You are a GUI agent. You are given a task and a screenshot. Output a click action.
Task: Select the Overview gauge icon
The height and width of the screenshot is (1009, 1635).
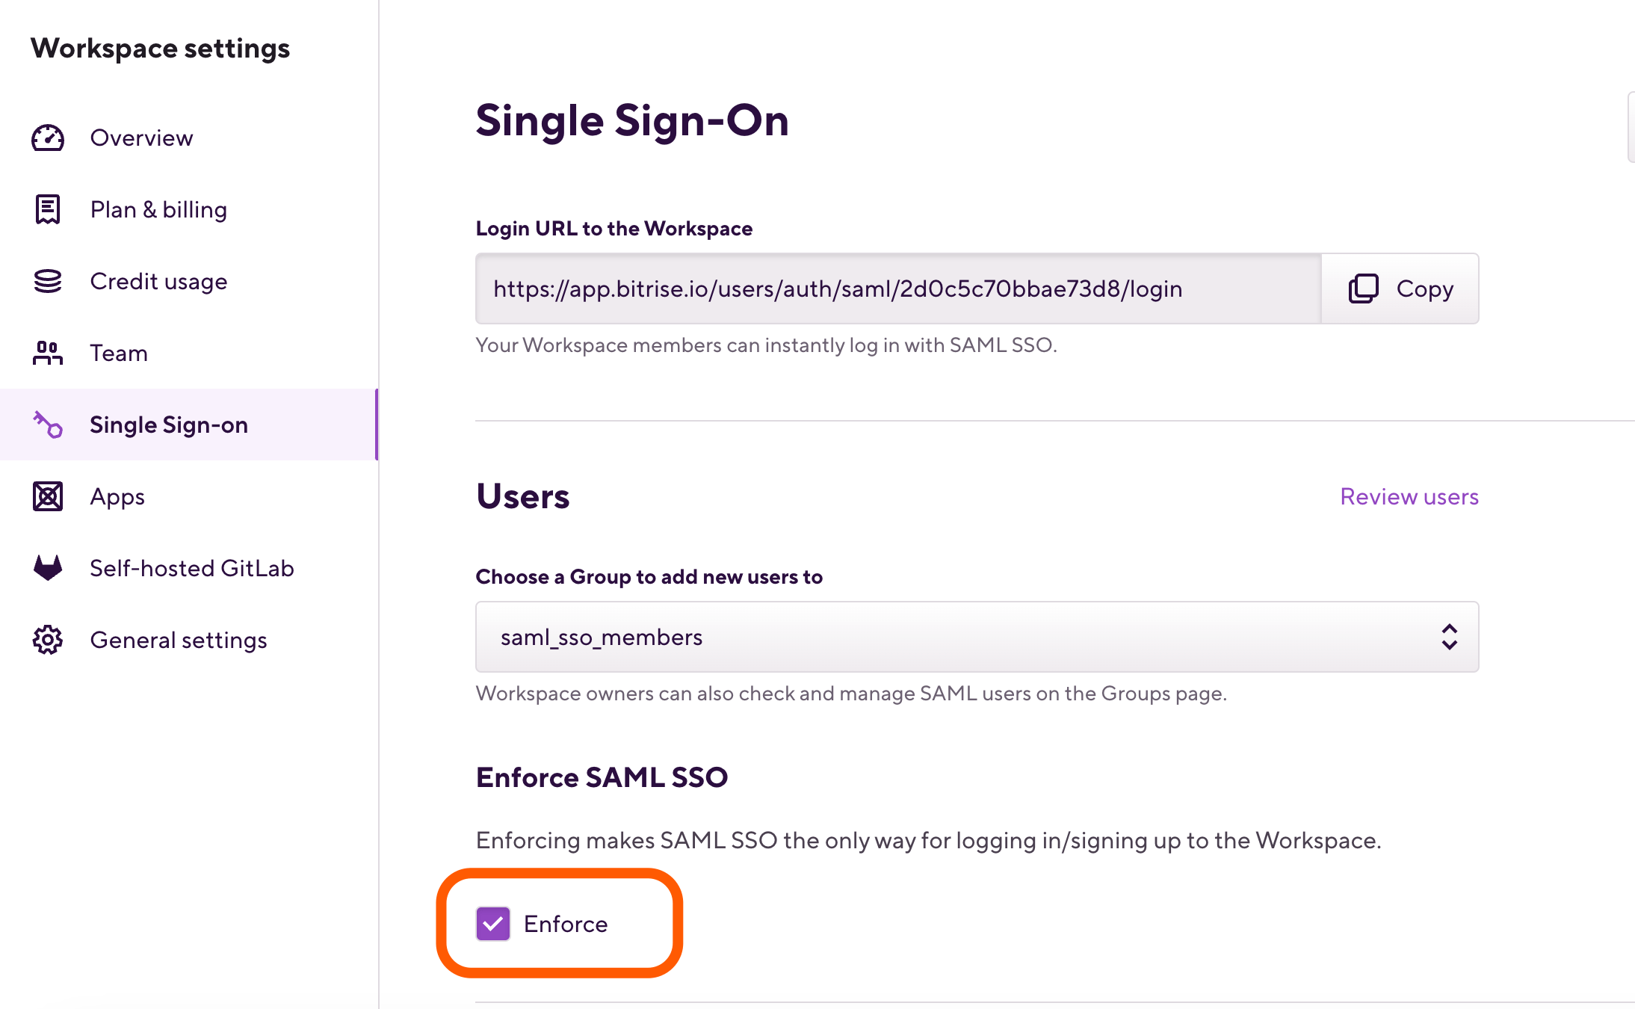[x=47, y=138]
